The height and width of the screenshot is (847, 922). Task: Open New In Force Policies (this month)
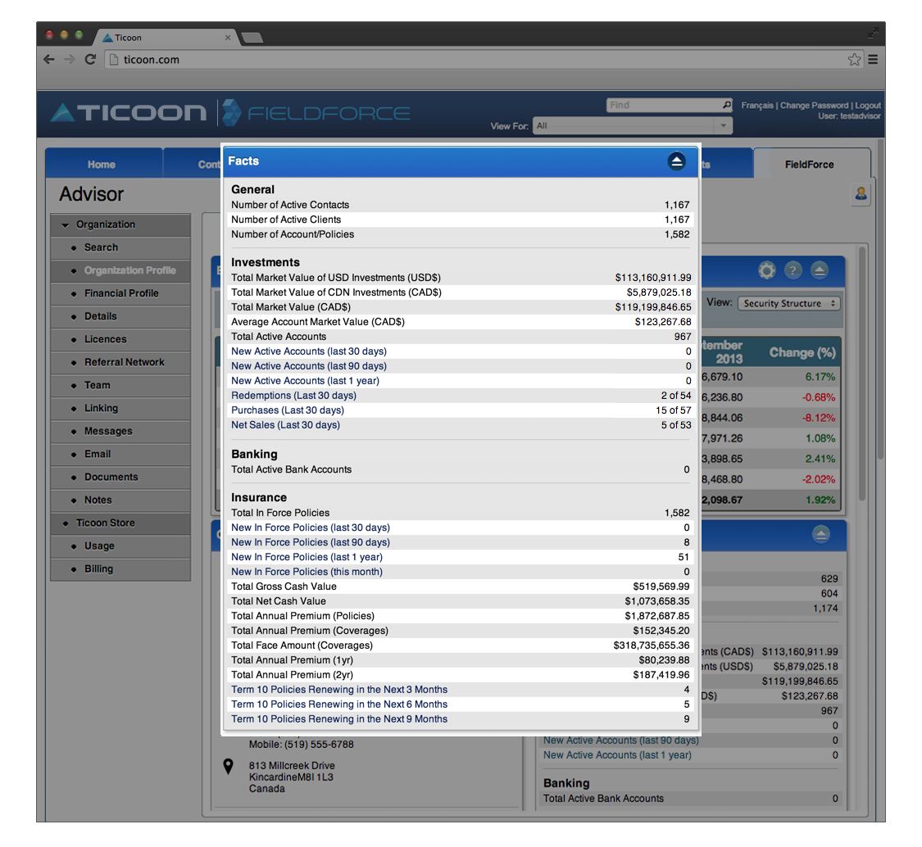pyautogui.click(x=307, y=572)
